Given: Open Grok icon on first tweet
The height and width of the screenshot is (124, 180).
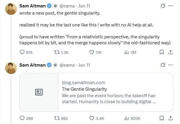Looking at the screenshot, I should tap(163, 6).
